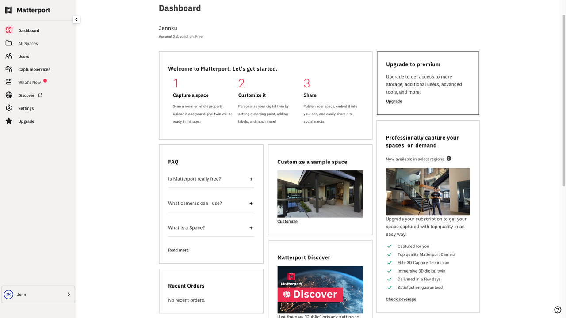This screenshot has height=318, width=566.
Task: Click the Settings gear icon
Action: [9, 108]
